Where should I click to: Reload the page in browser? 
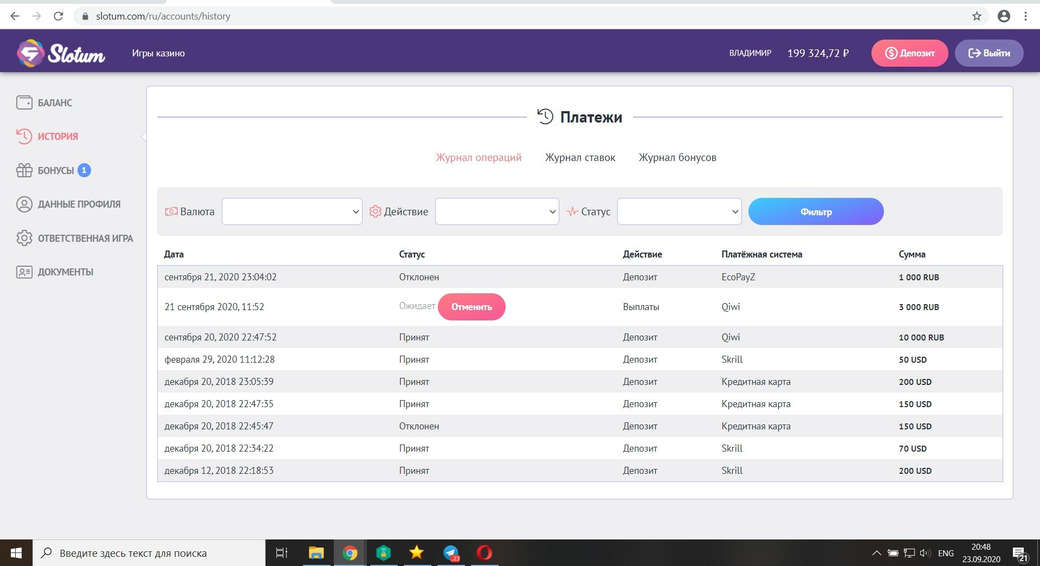coord(59,16)
